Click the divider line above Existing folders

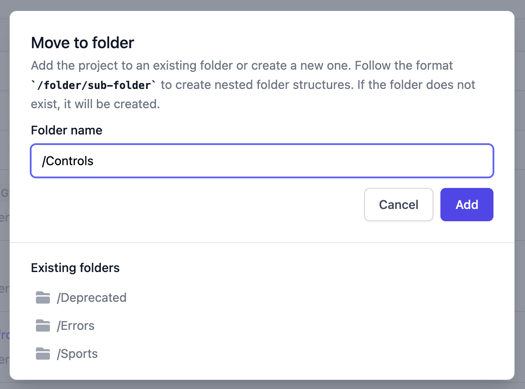(262, 241)
